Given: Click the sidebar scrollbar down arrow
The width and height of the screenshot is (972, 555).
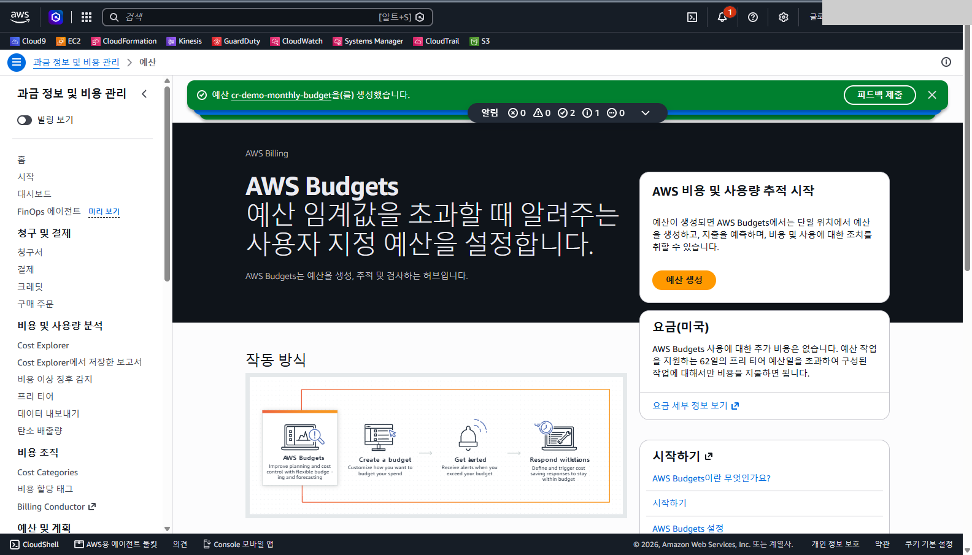Looking at the screenshot, I should [x=167, y=529].
